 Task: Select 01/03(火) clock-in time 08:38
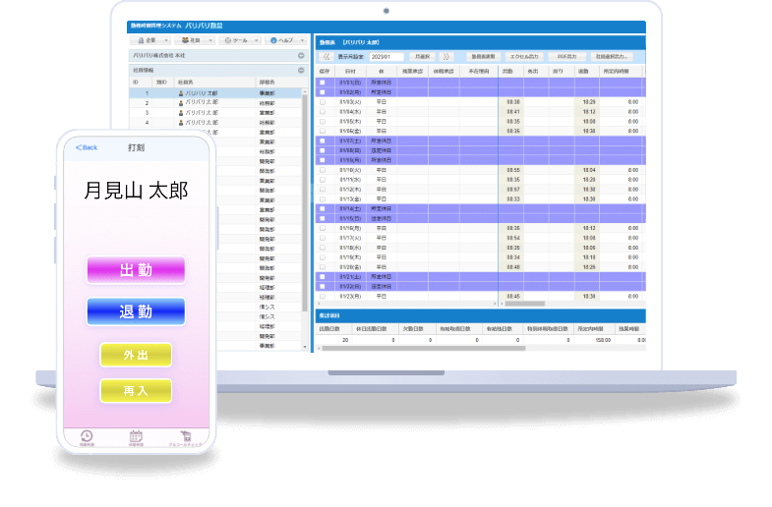[513, 102]
